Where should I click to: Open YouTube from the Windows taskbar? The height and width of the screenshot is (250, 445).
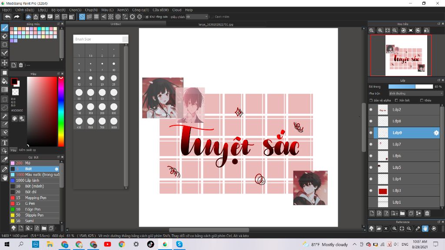pyautogui.click(x=108, y=244)
